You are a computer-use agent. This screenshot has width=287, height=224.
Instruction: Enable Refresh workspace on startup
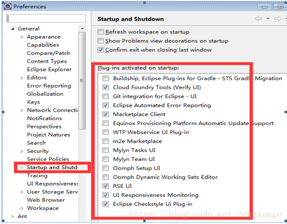100,32
